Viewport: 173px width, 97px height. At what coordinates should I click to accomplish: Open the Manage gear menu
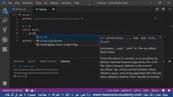pos(5,83)
